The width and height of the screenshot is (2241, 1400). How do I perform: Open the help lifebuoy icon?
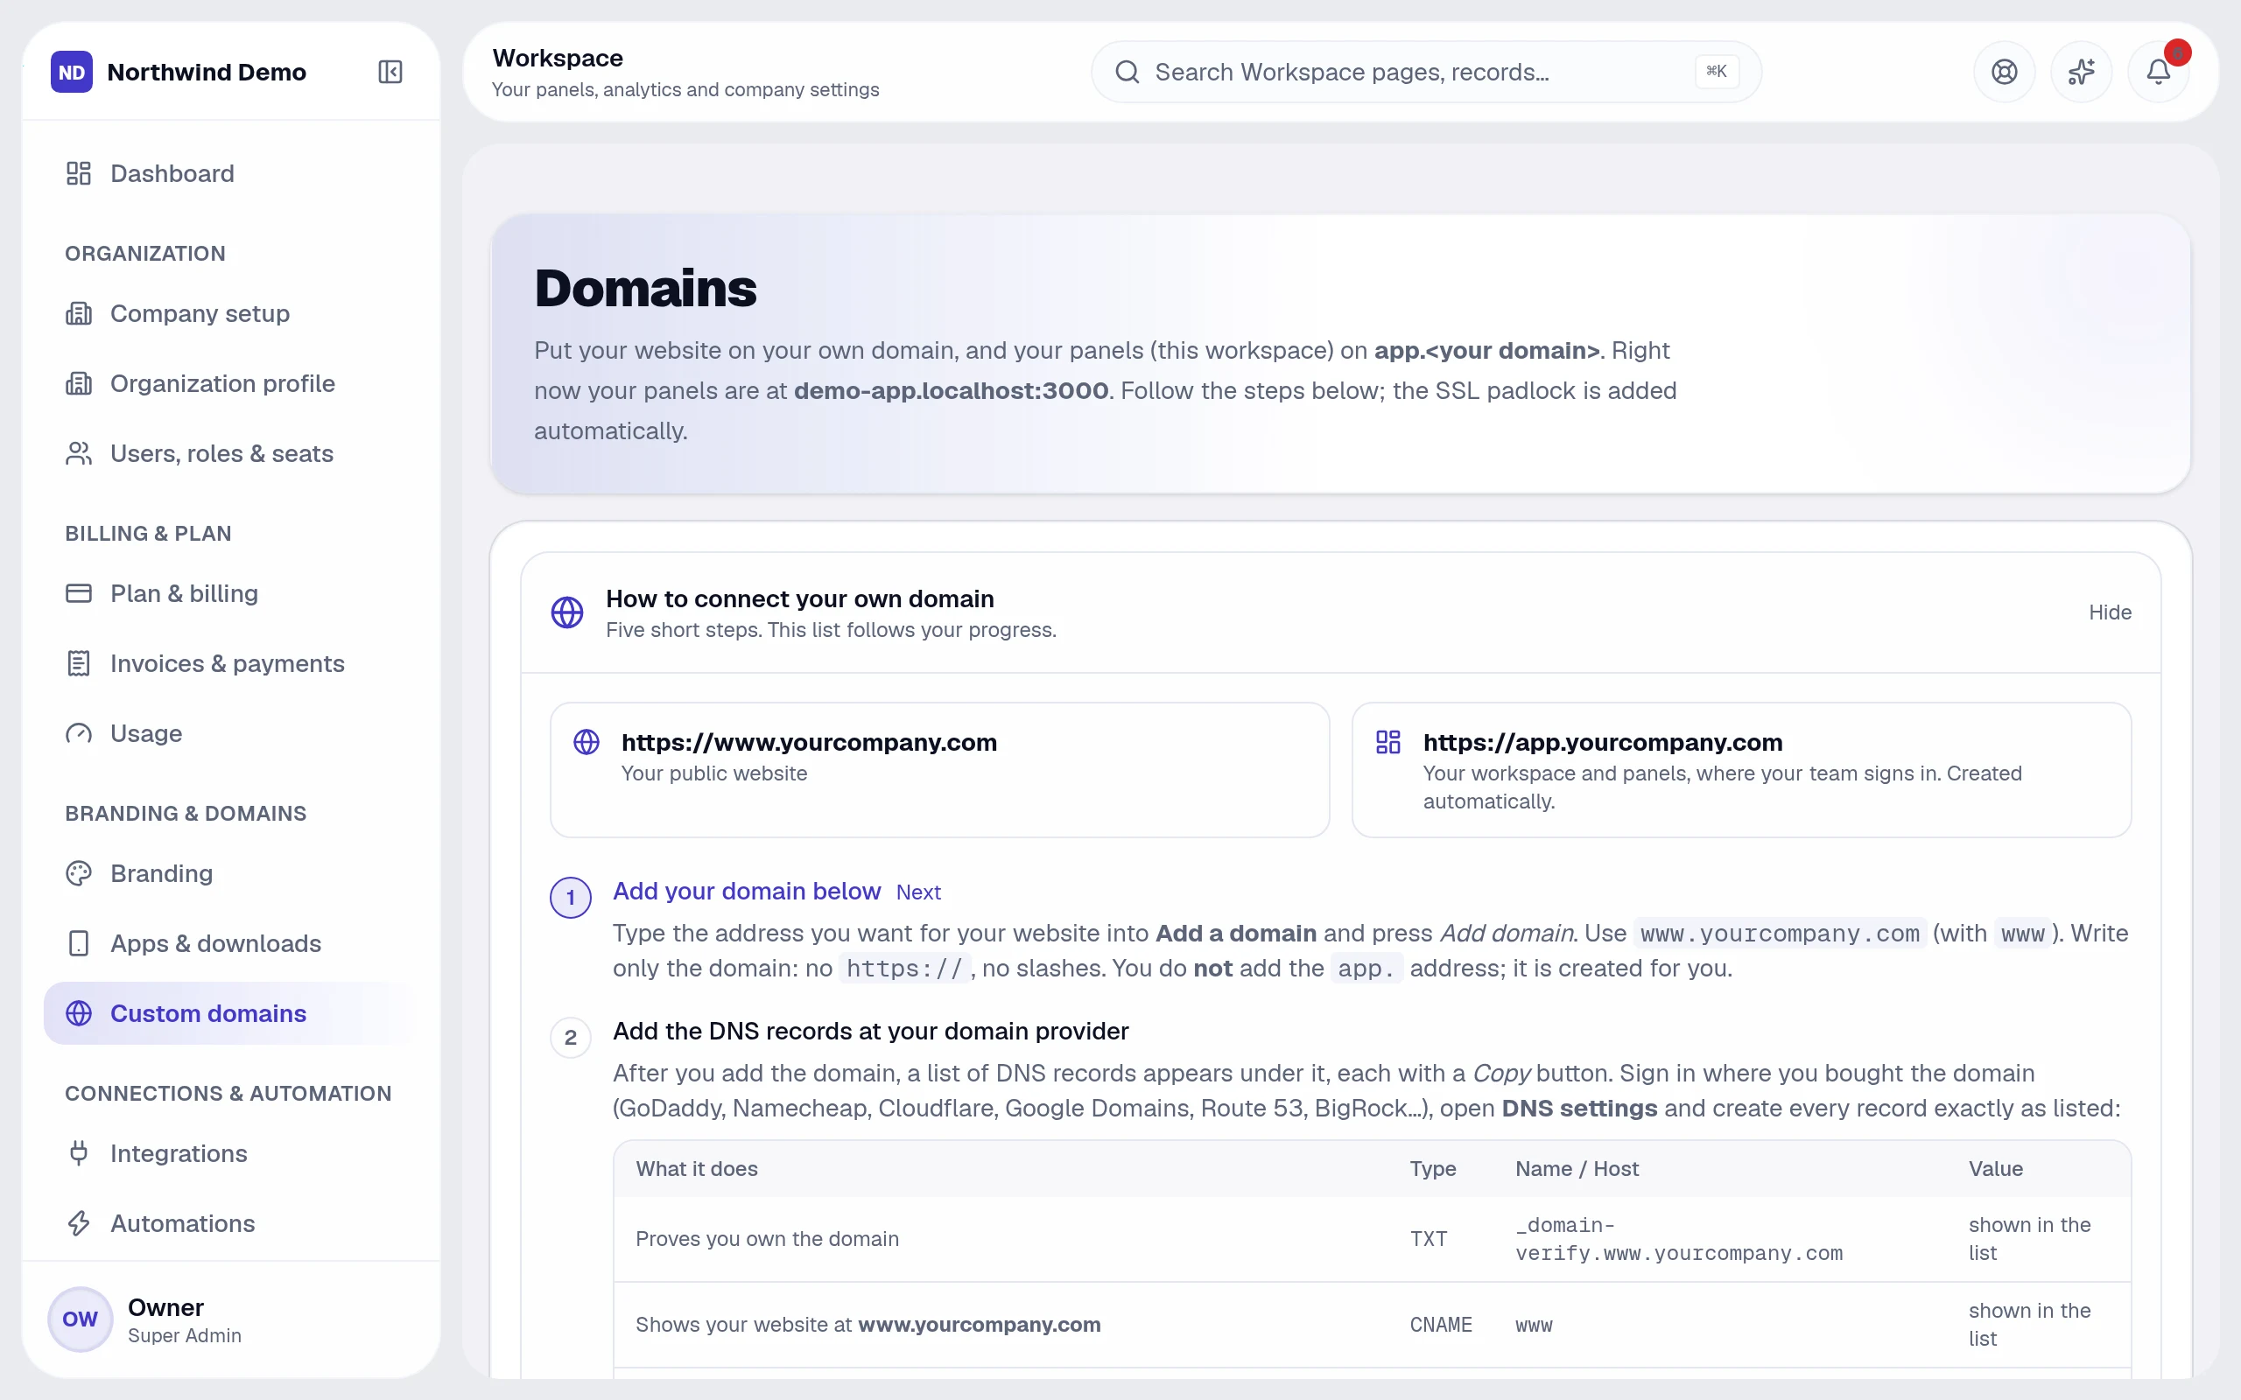pos(2004,71)
